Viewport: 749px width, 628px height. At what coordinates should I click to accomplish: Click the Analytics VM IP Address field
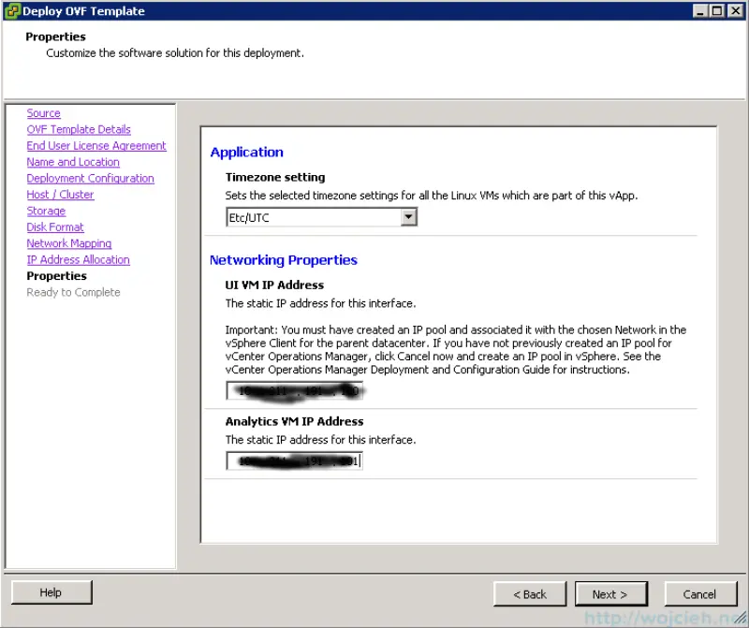(x=294, y=460)
